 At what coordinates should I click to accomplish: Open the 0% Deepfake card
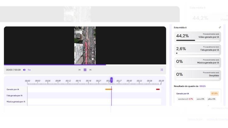(x=198, y=75)
